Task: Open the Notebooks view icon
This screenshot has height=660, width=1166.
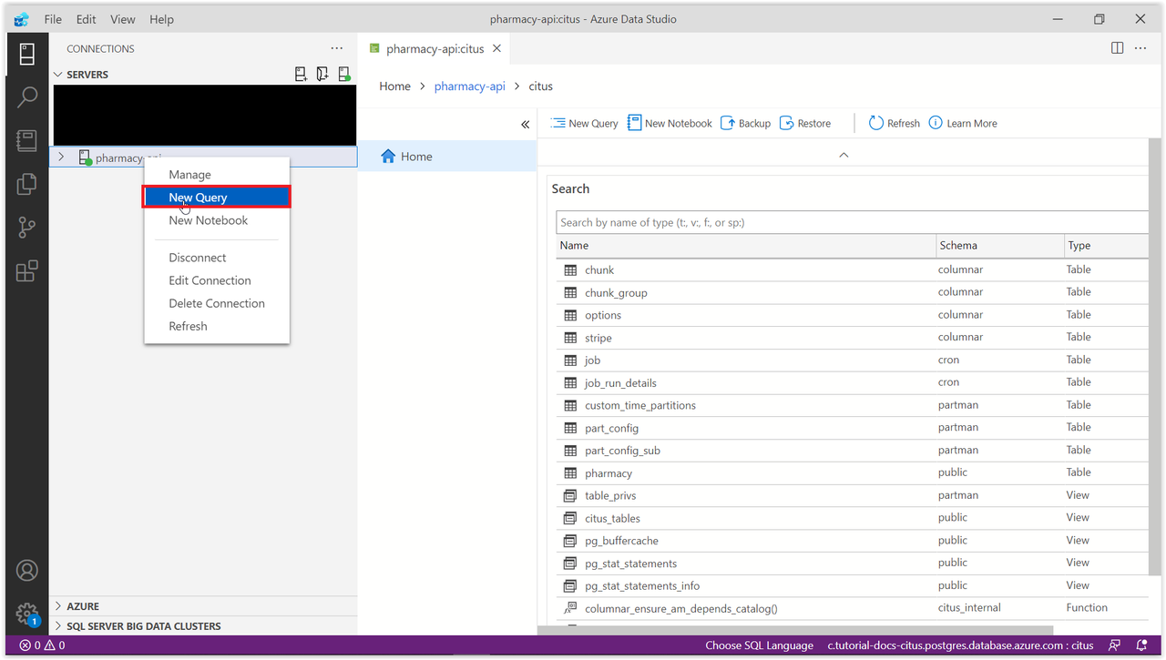Action: 27,140
